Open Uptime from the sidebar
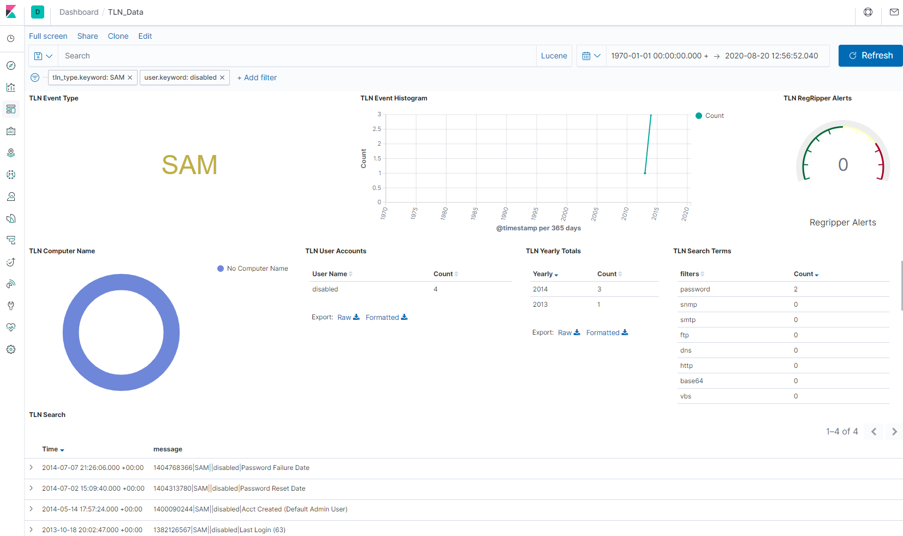Viewport: 903px width, 536px height. click(11, 262)
